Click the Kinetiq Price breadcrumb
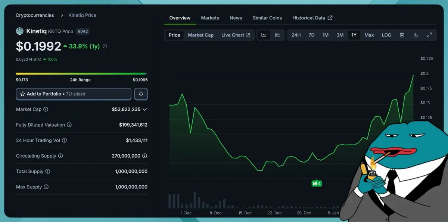 coord(82,15)
